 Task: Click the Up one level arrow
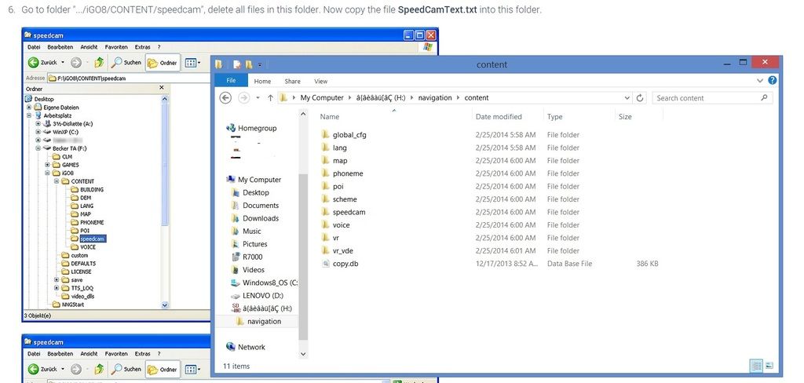click(270, 98)
